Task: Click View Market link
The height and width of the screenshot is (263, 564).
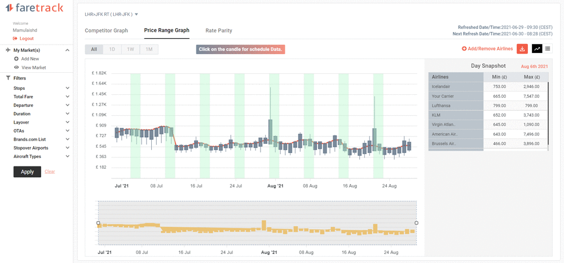Action: (33, 67)
